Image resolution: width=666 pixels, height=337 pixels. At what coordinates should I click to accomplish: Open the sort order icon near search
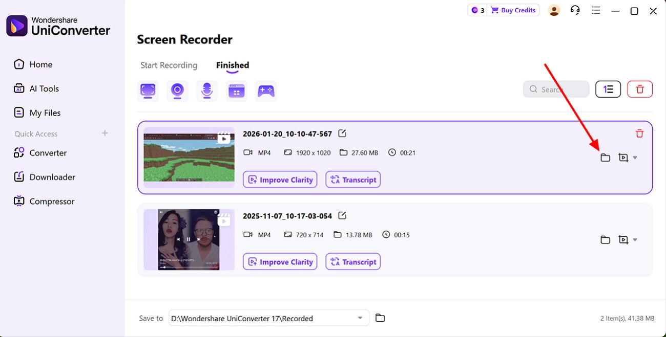[x=608, y=89]
